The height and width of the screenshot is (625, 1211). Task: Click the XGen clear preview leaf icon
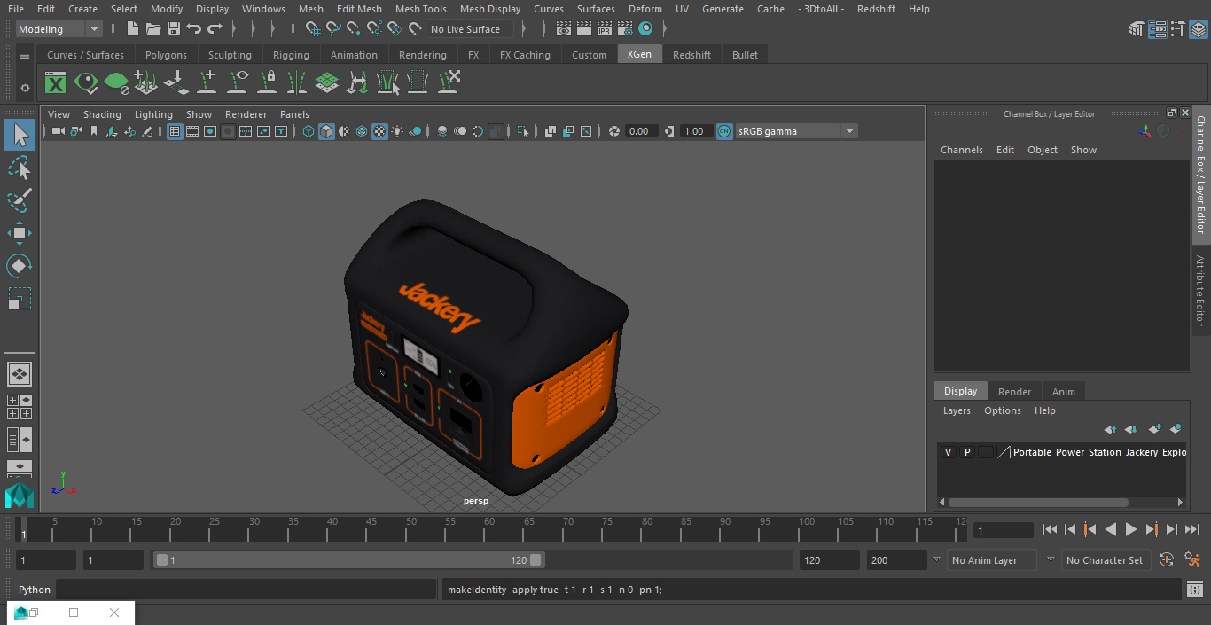click(x=116, y=83)
